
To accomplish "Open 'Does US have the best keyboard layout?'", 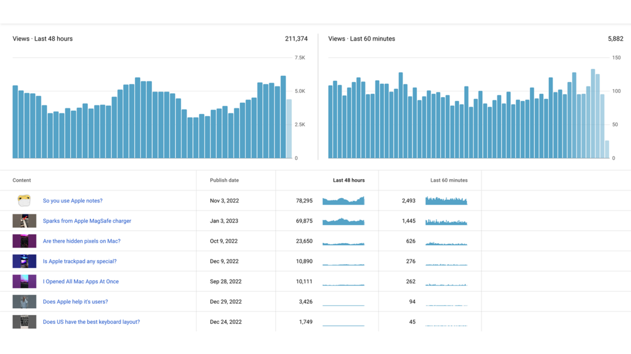I will pos(91,322).
